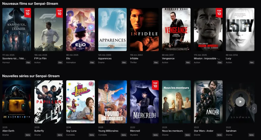
Task: Click the Infidèle title link
Action: 134,59
